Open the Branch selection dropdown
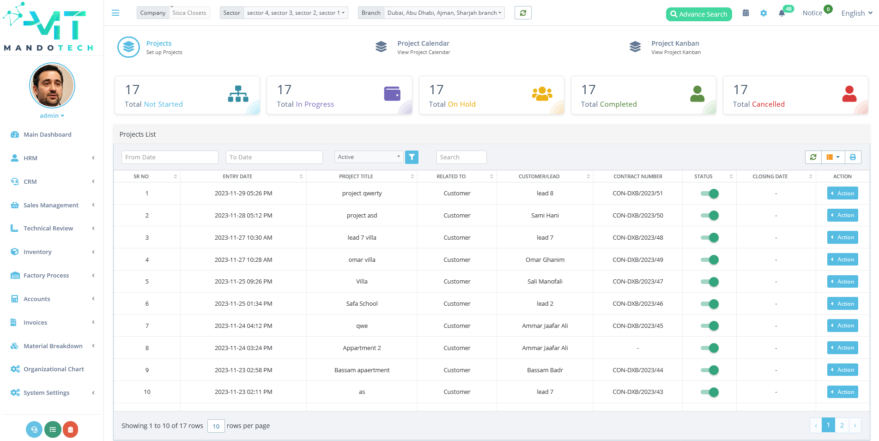 click(444, 12)
